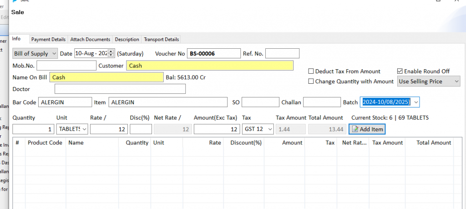Viewport: 466px width, 209px height.
Task: Switch to the Payment Details tab
Action: (48, 39)
